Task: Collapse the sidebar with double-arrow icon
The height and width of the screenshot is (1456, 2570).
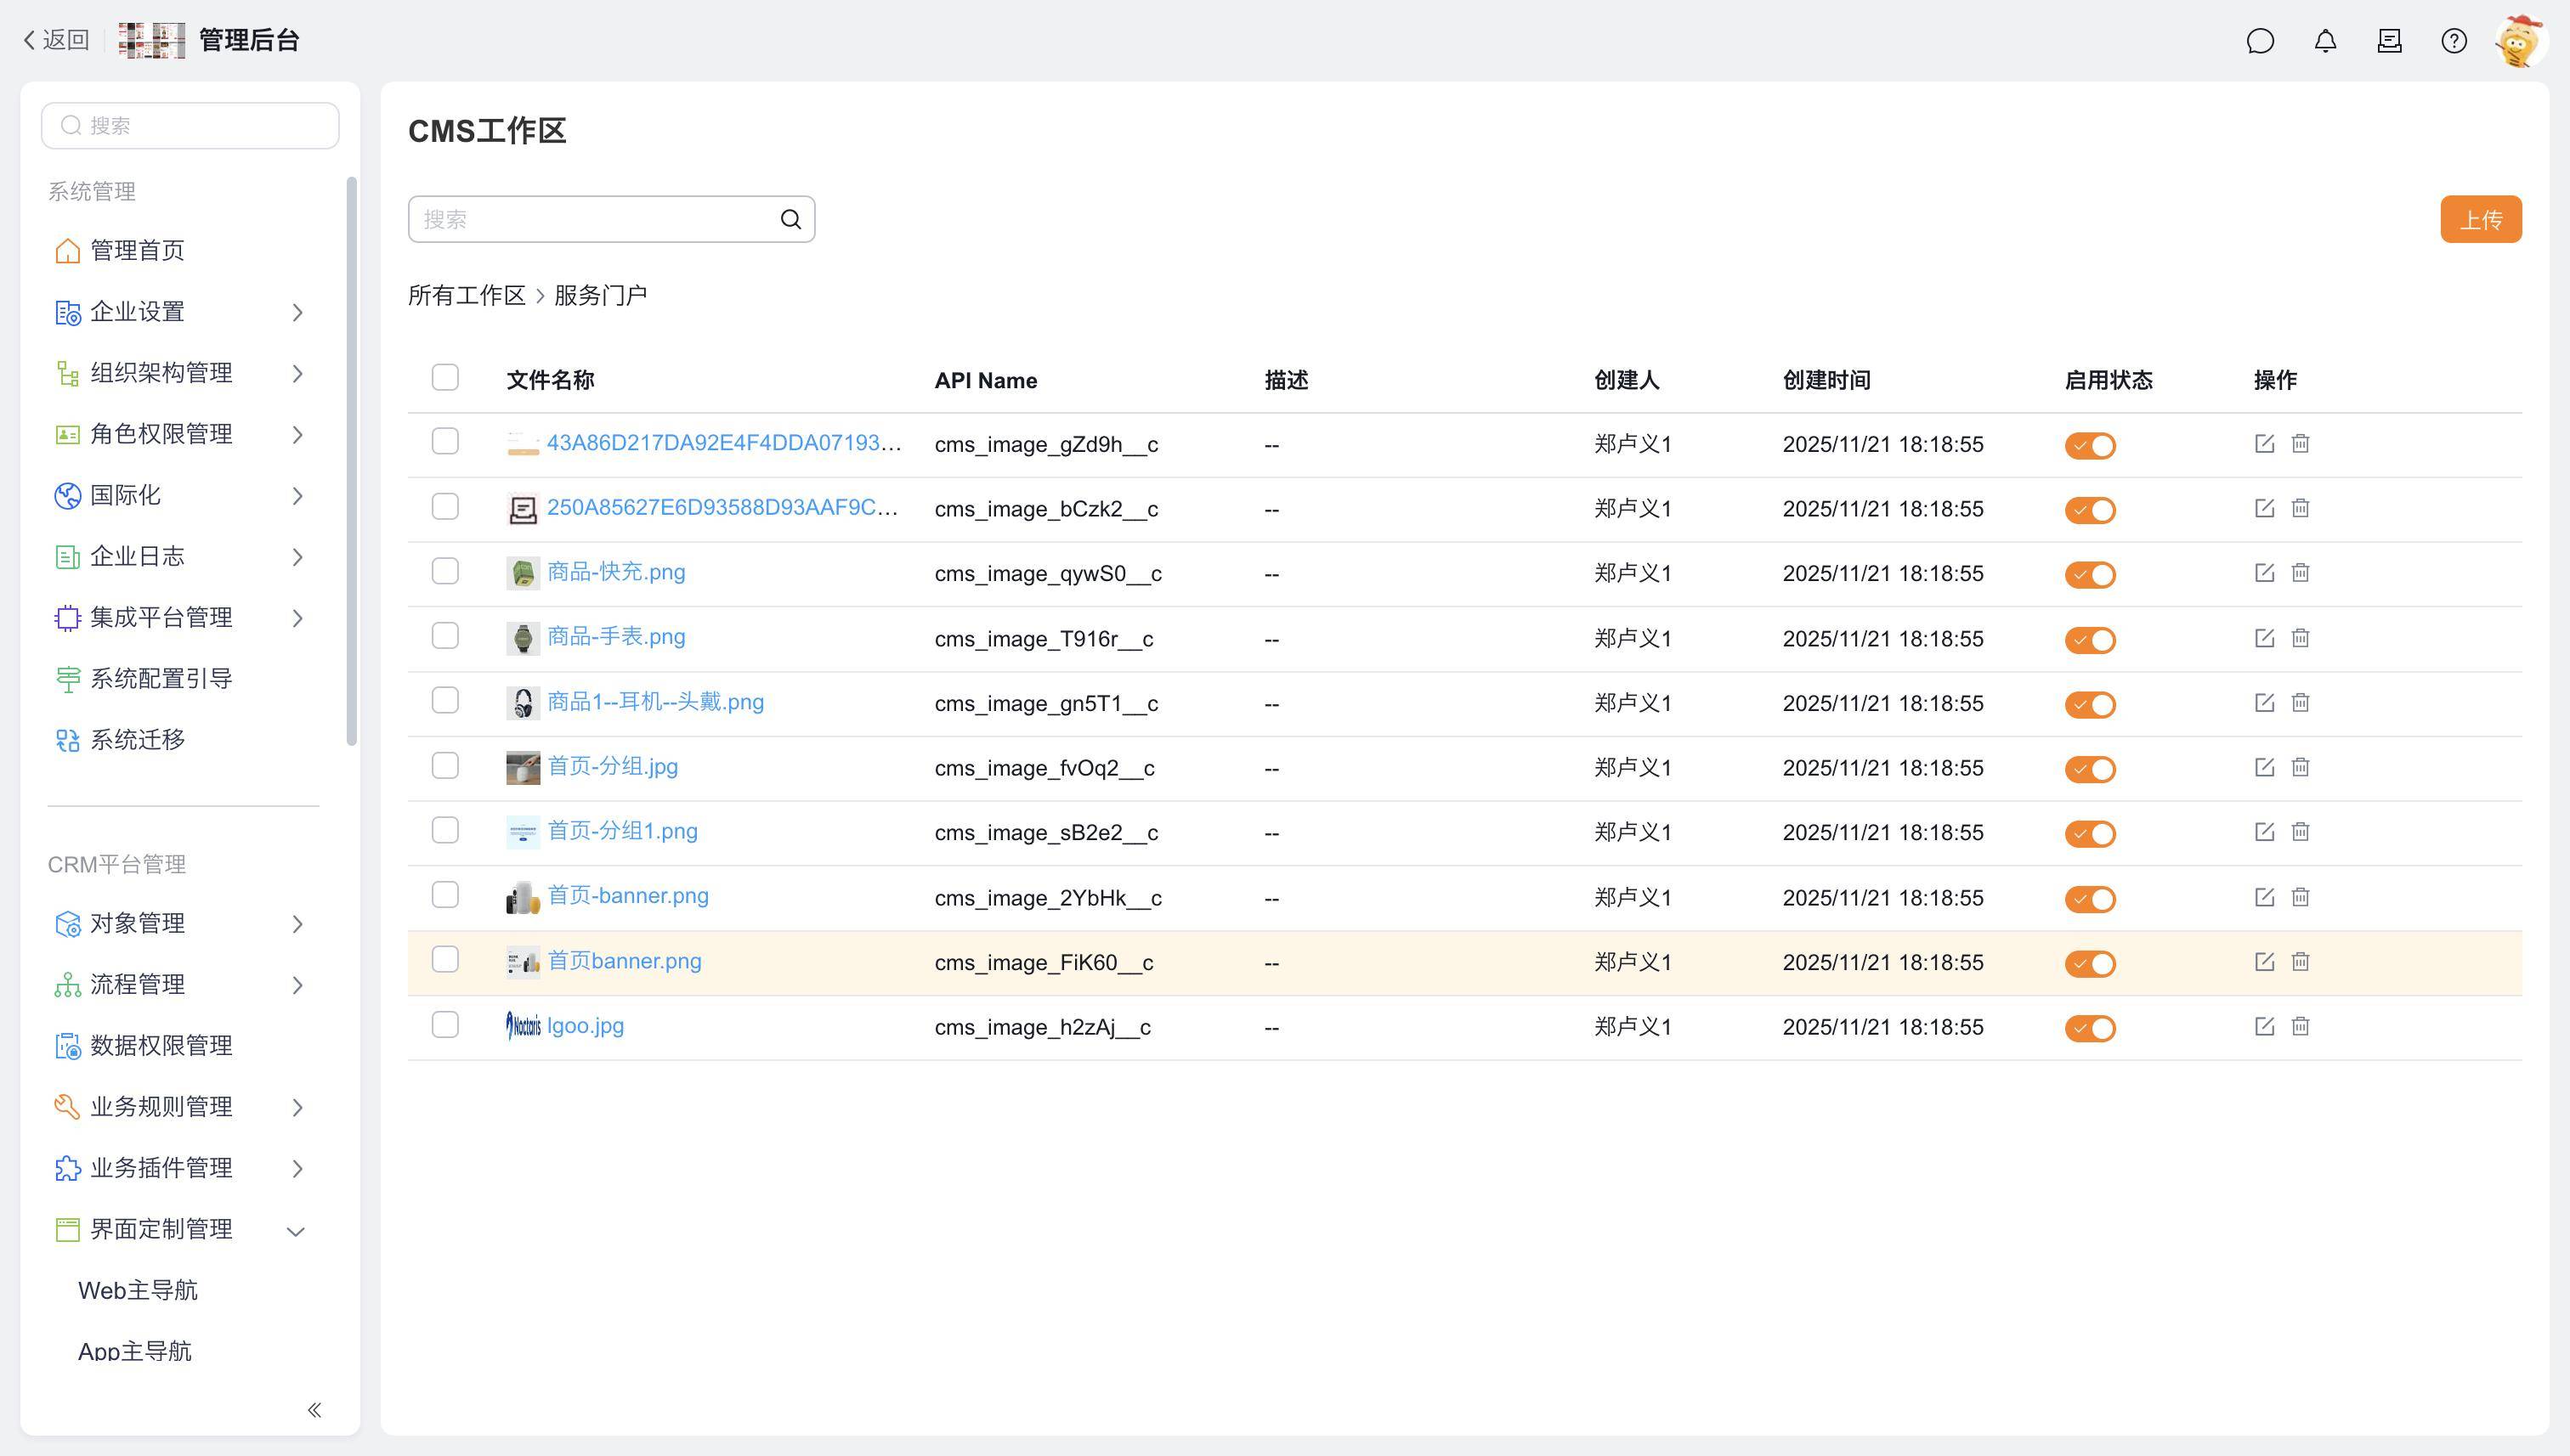Action: [314, 1409]
